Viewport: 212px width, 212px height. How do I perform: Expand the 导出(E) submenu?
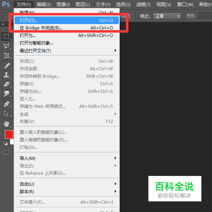67,166
